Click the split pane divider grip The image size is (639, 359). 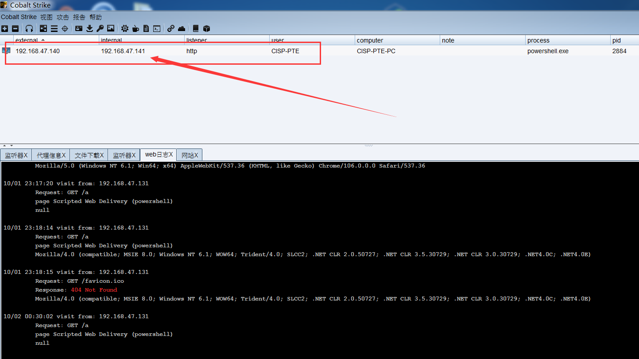click(x=368, y=145)
